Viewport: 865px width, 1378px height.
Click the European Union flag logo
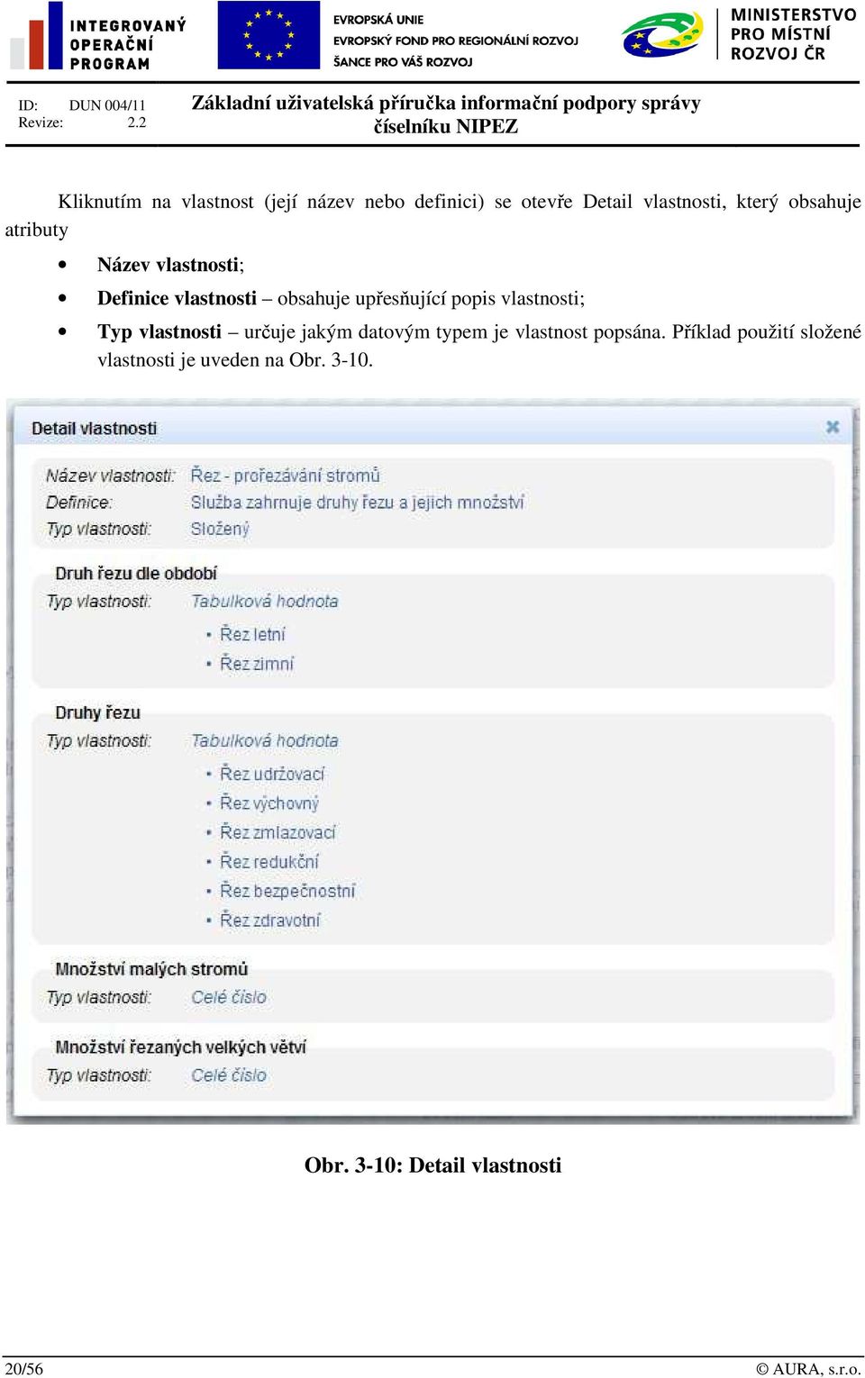(x=269, y=36)
